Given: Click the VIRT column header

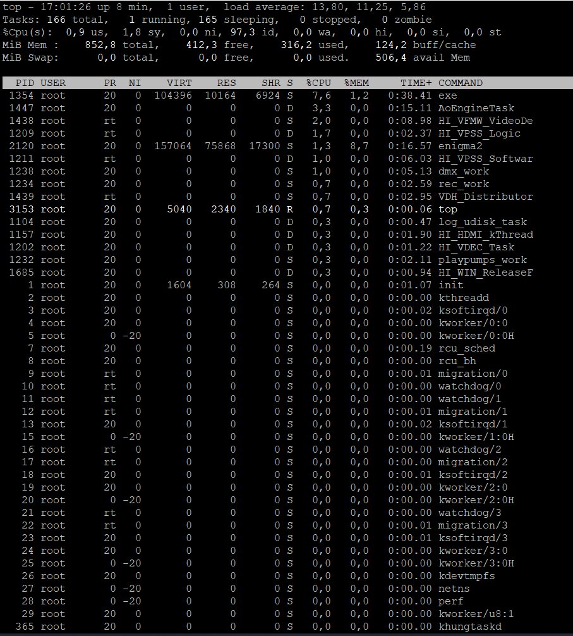Looking at the screenshot, I should tap(179, 83).
